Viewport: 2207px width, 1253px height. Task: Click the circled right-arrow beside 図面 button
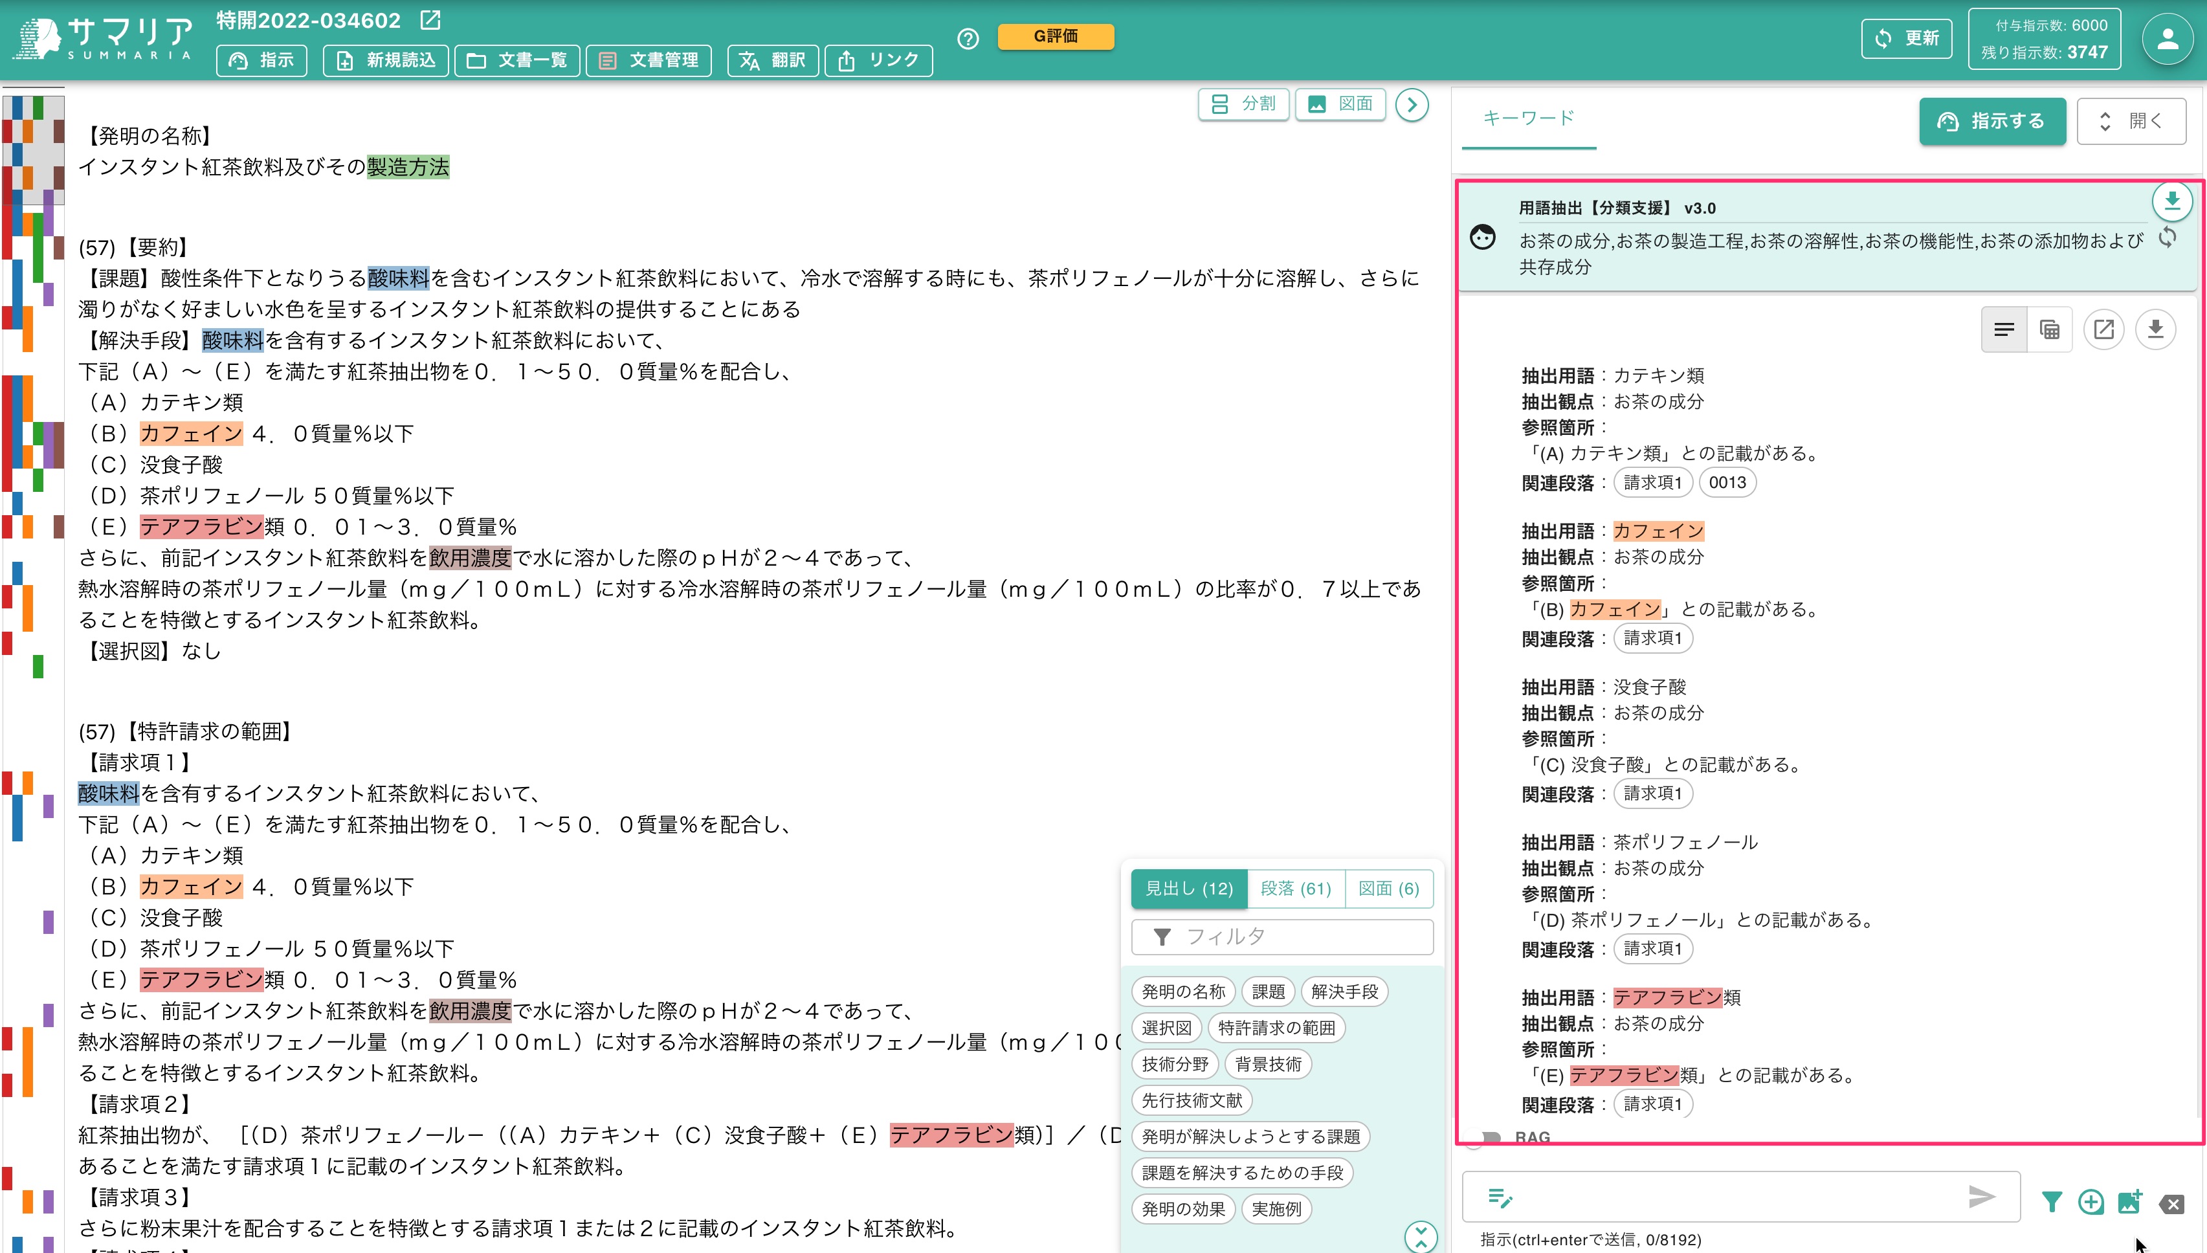pos(1412,105)
